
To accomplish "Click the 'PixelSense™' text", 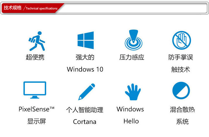I will pyautogui.click(x=37, y=109).
